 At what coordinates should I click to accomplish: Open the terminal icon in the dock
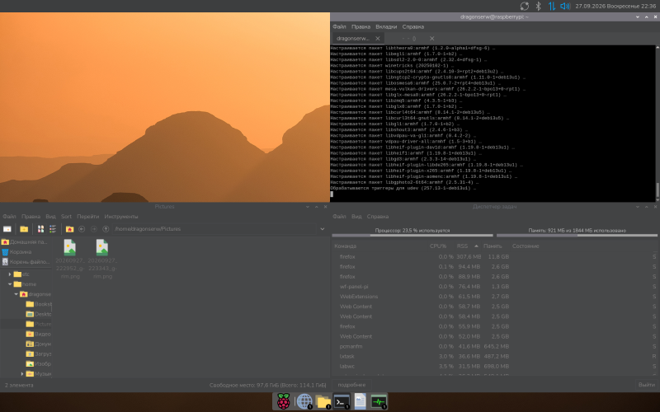pos(342,401)
